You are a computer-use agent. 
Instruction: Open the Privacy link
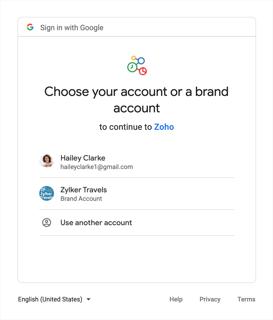(210, 299)
